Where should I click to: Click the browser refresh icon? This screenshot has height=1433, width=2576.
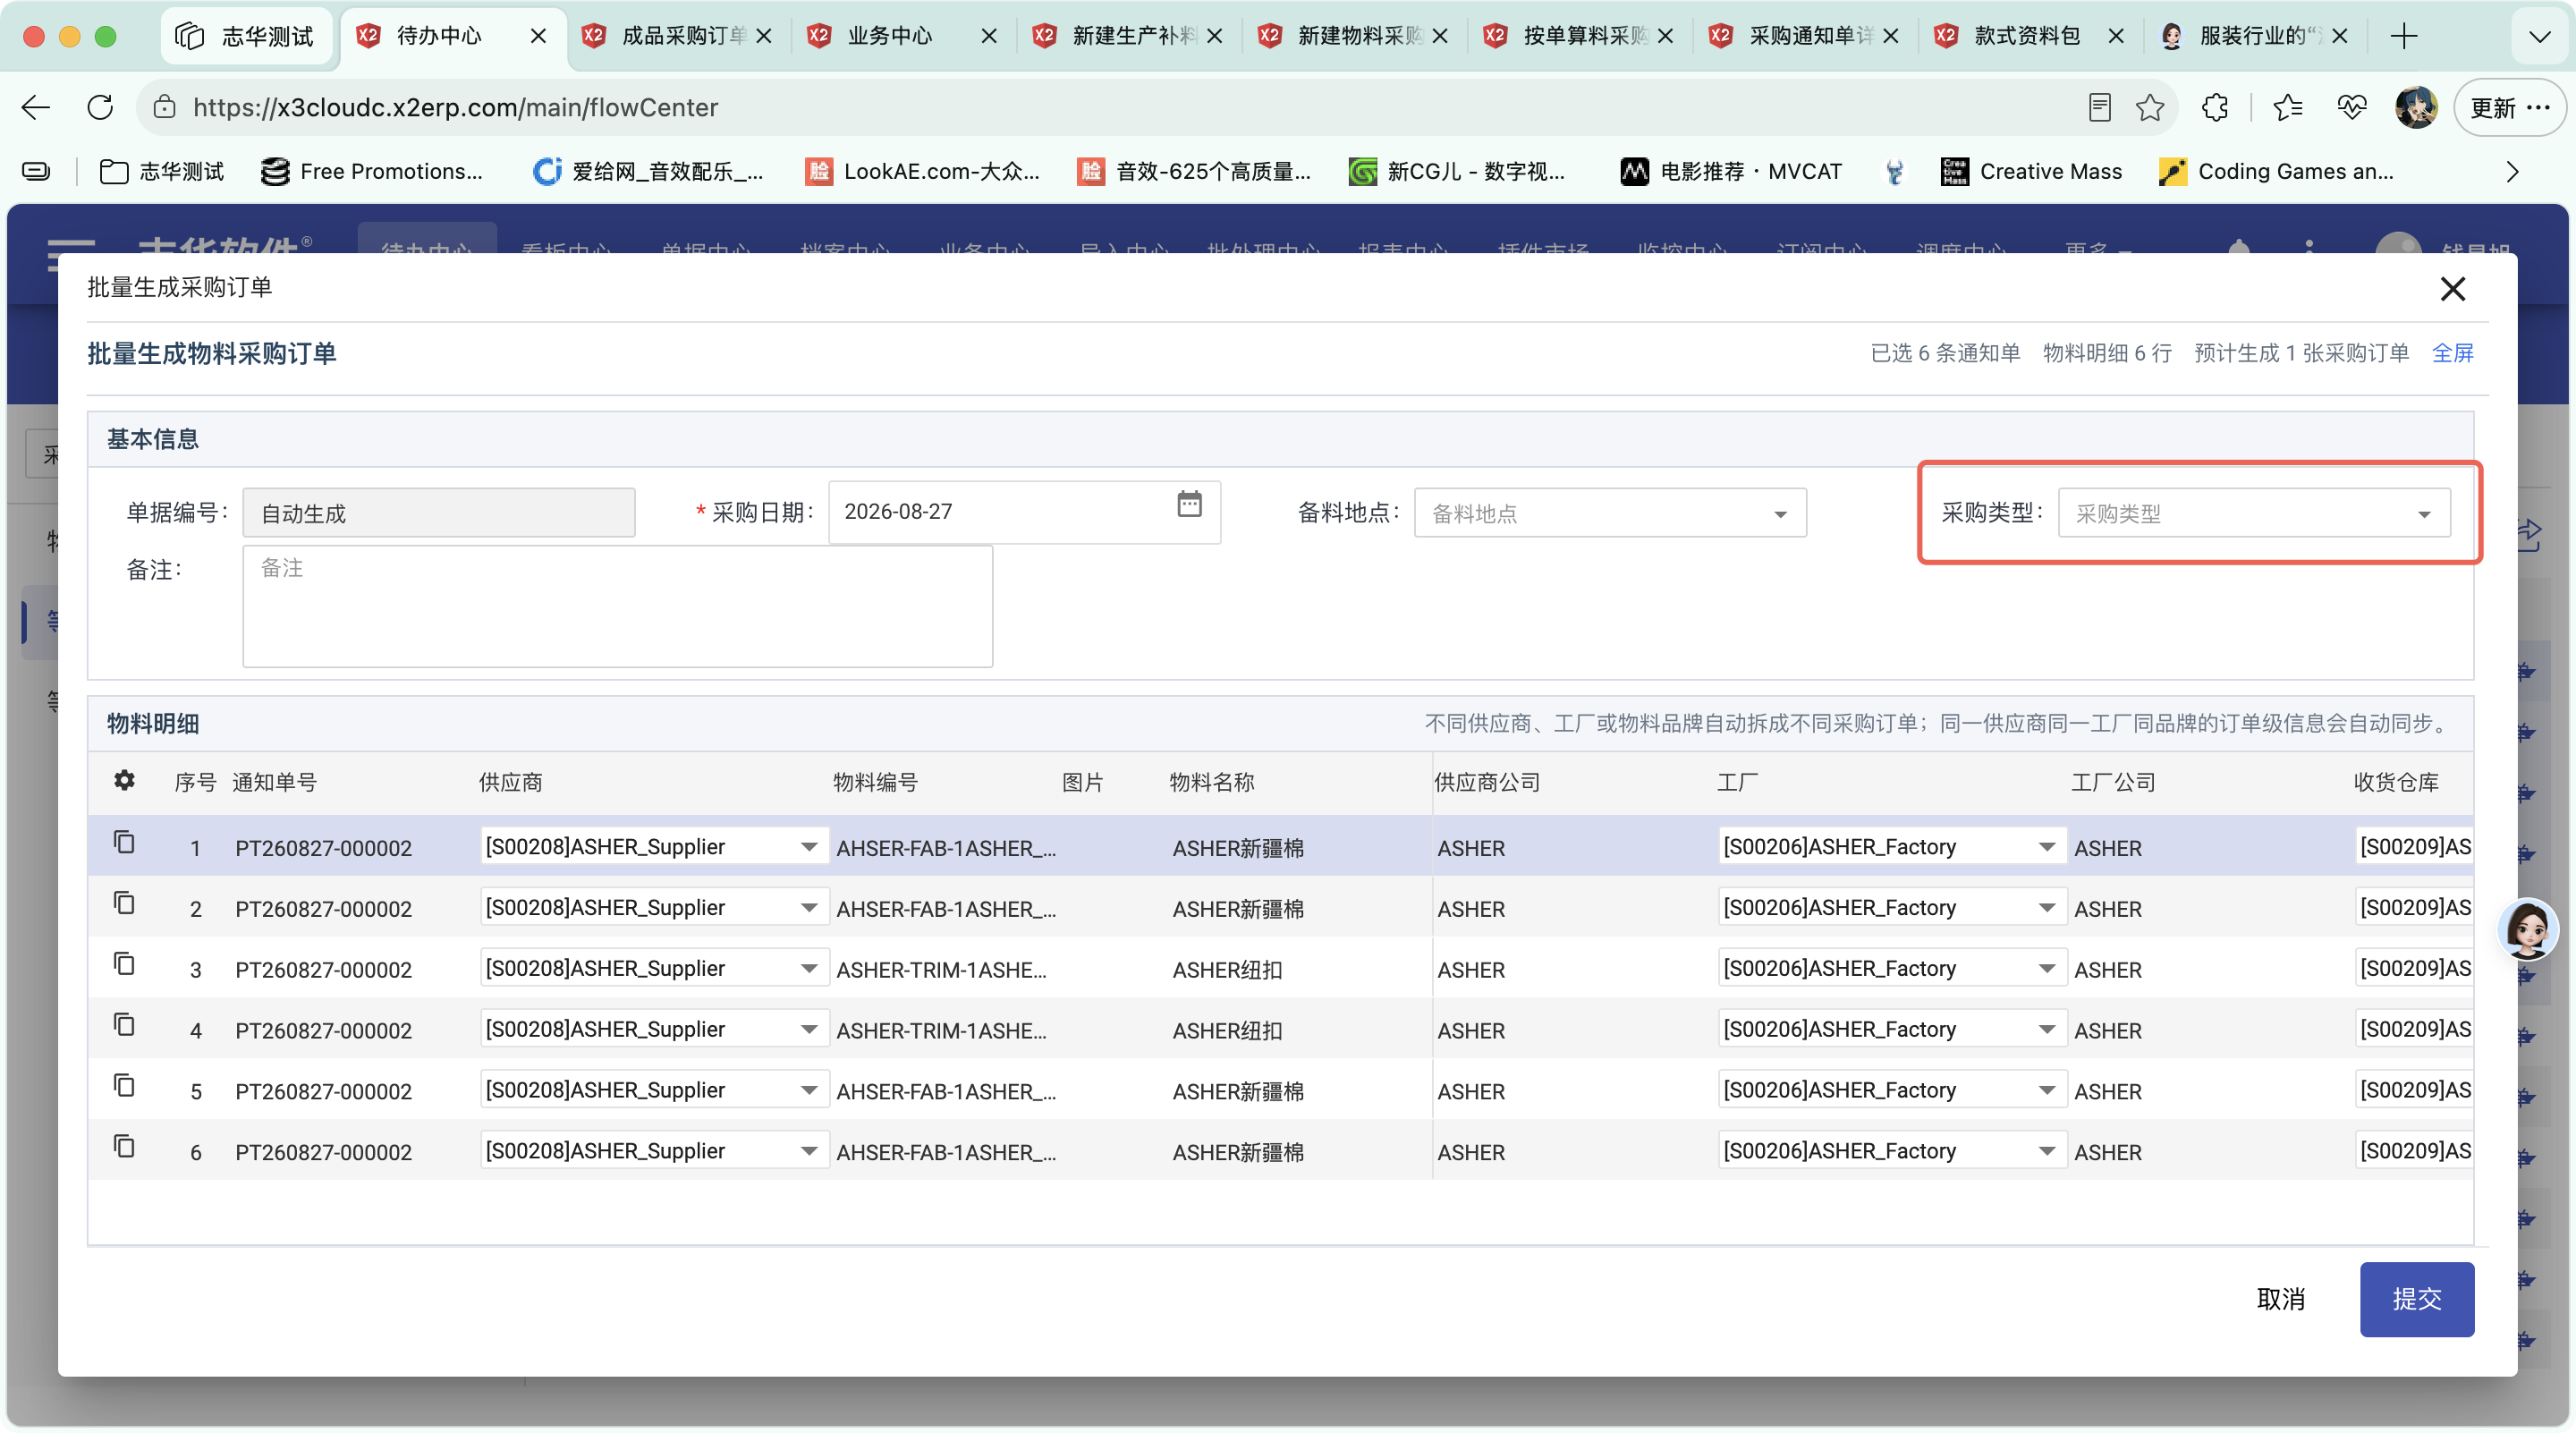[x=100, y=107]
